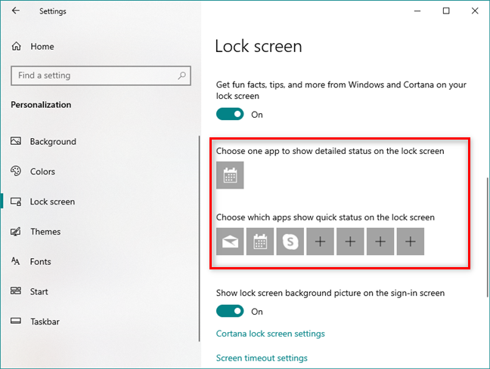This screenshot has width=490, height=369.
Task: Add app in last plus quick status slot
Action: pyautogui.click(x=410, y=241)
